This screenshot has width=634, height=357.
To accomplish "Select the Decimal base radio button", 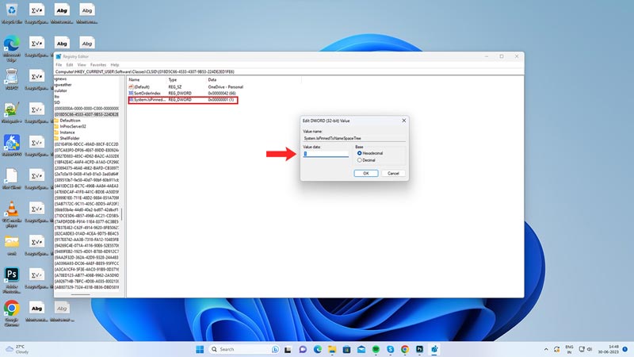I will (x=360, y=160).
